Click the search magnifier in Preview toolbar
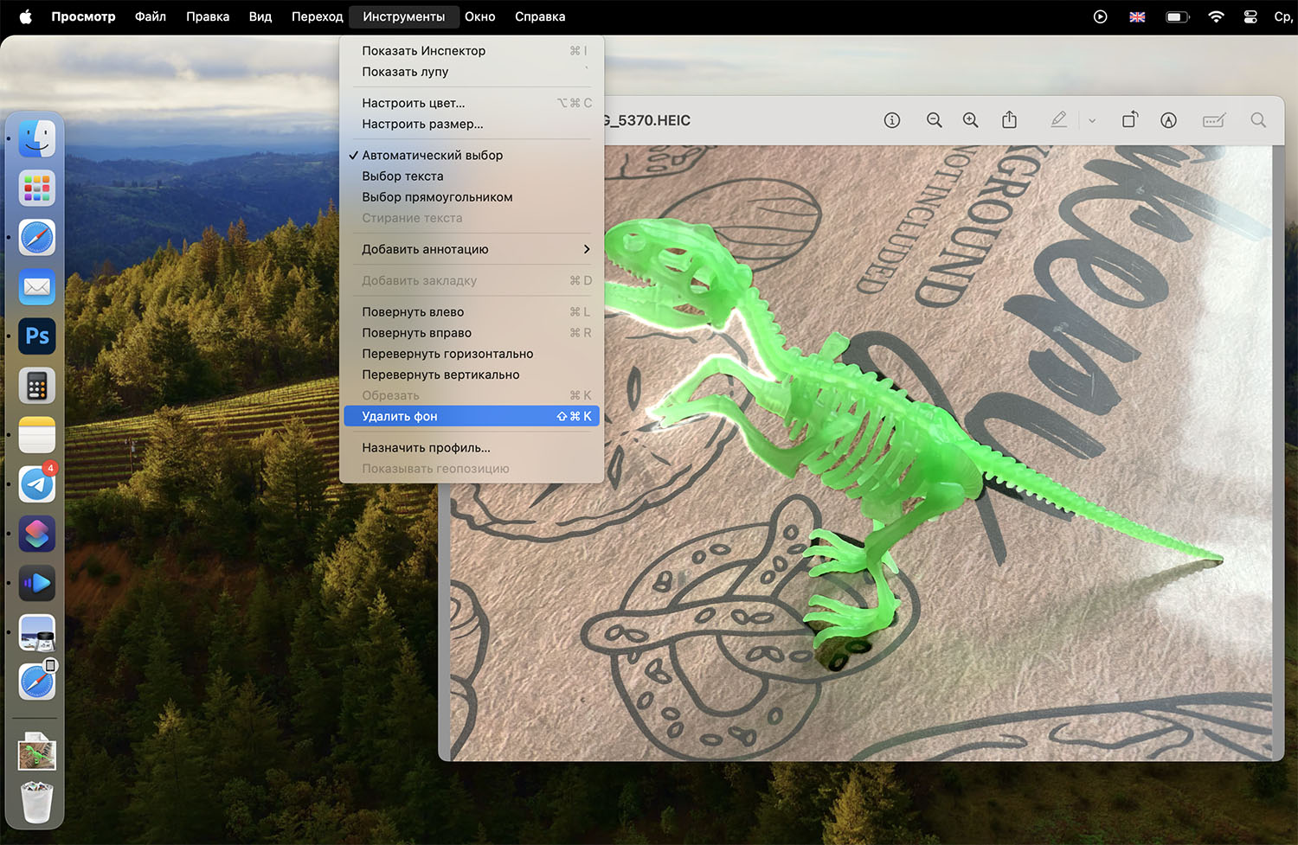1298x845 pixels. coord(1258,120)
